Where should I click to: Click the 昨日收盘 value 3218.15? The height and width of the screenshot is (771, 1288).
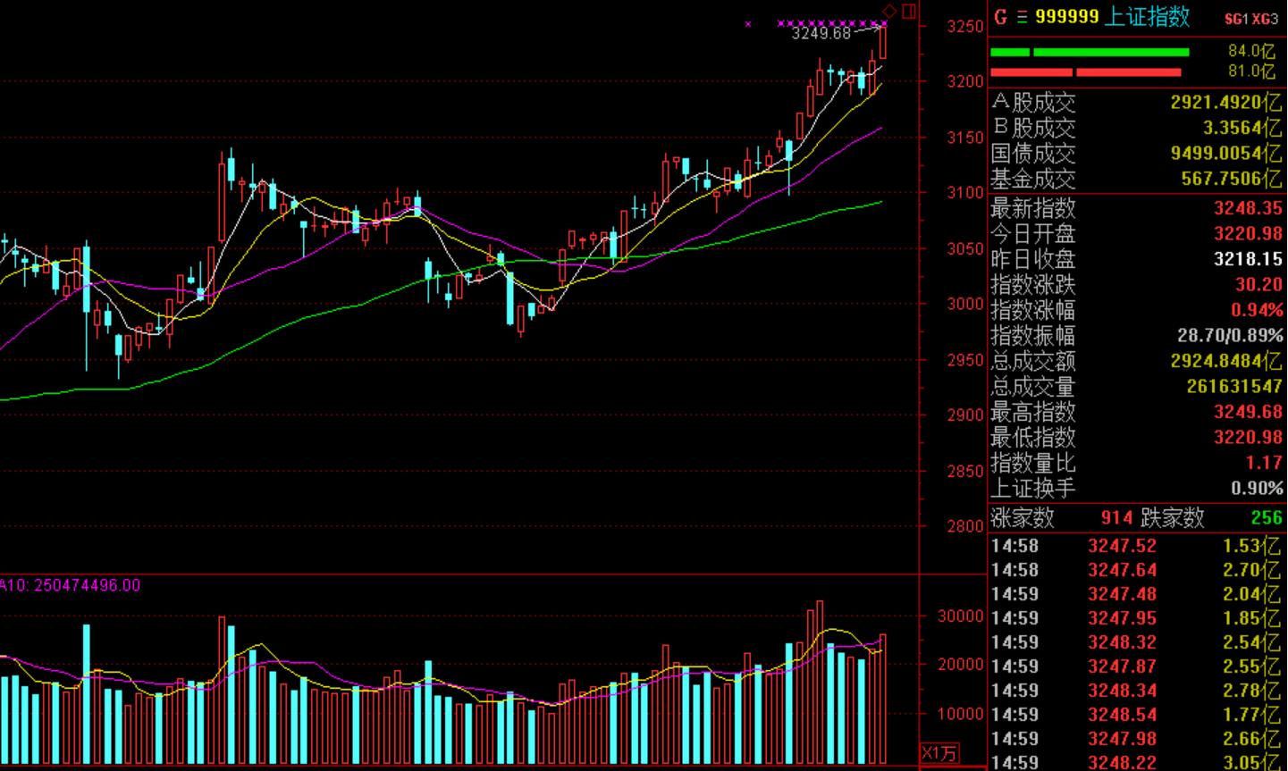click(1248, 259)
